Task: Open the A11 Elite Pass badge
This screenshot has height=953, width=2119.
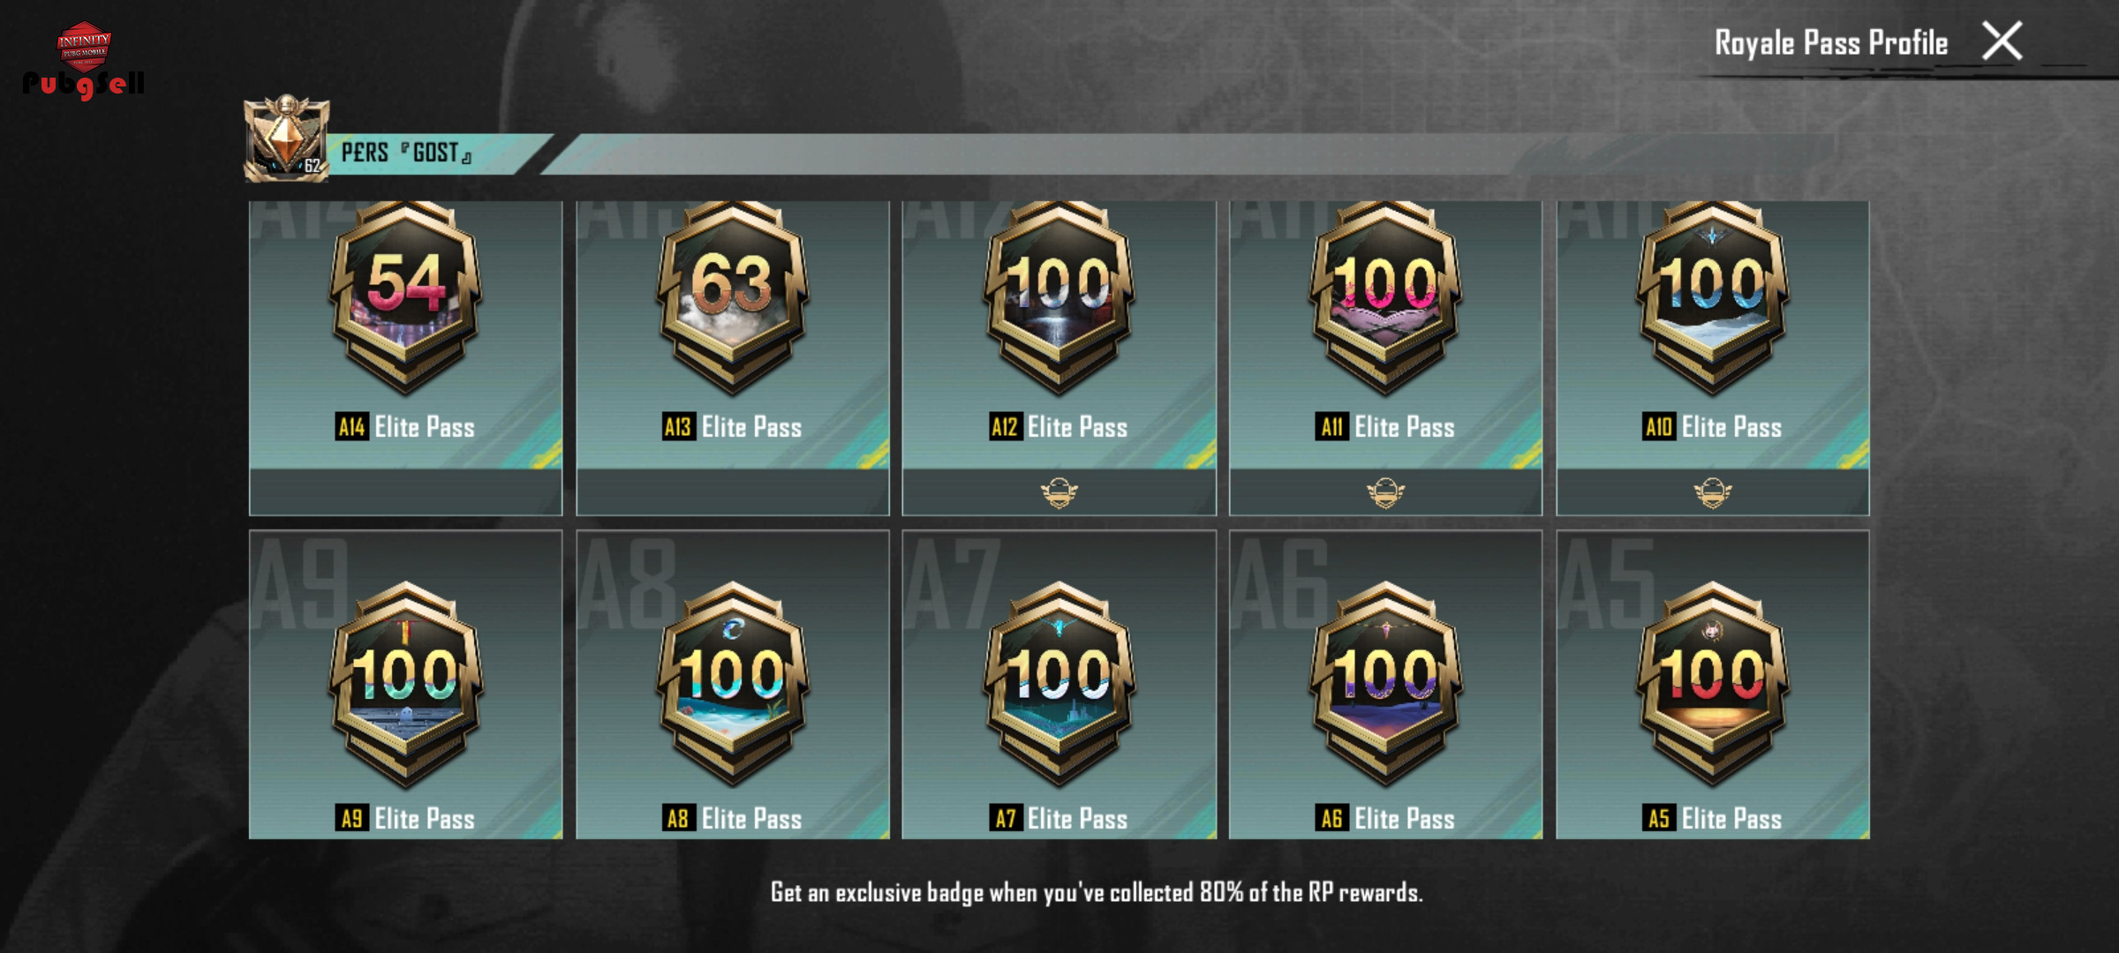Action: point(1385,296)
